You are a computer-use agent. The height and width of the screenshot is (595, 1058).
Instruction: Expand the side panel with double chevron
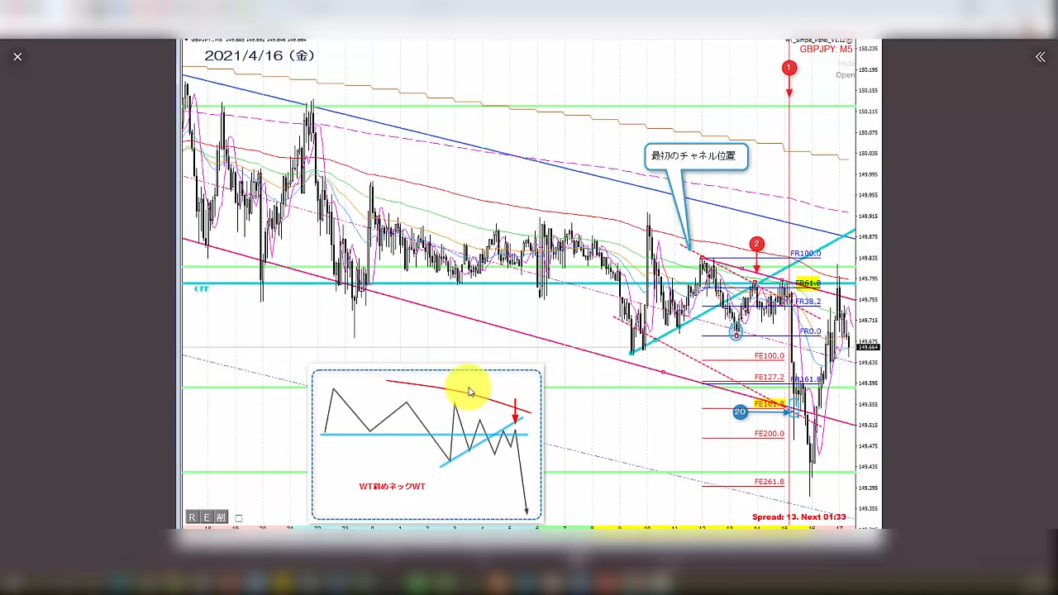(1040, 57)
